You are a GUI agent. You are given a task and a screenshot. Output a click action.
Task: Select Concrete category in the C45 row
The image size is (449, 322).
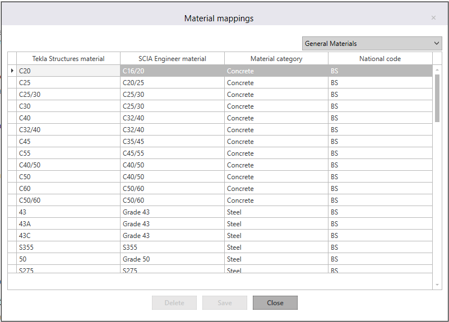coord(276,141)
